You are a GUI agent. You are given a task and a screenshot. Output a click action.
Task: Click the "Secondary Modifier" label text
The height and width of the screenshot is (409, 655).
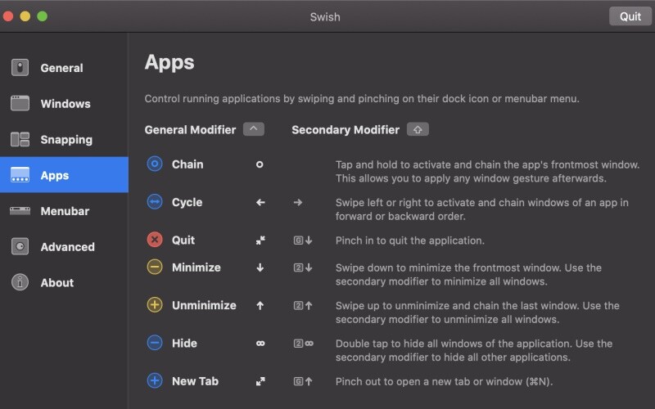tap(346, 130)
